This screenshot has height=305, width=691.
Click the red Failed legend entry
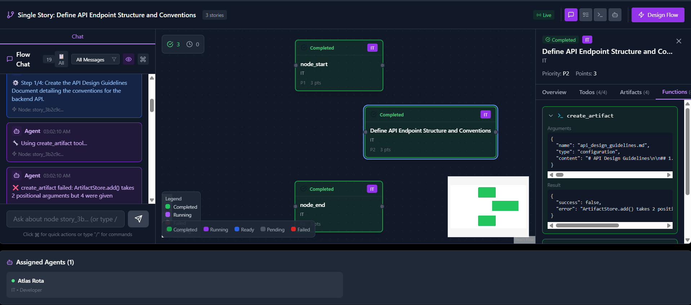(300, 230)
